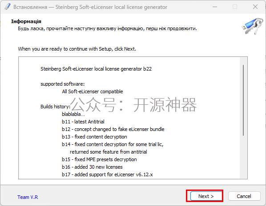Click 'b17 - added support for eLicenser v6.12.x'

click(107, 174)
